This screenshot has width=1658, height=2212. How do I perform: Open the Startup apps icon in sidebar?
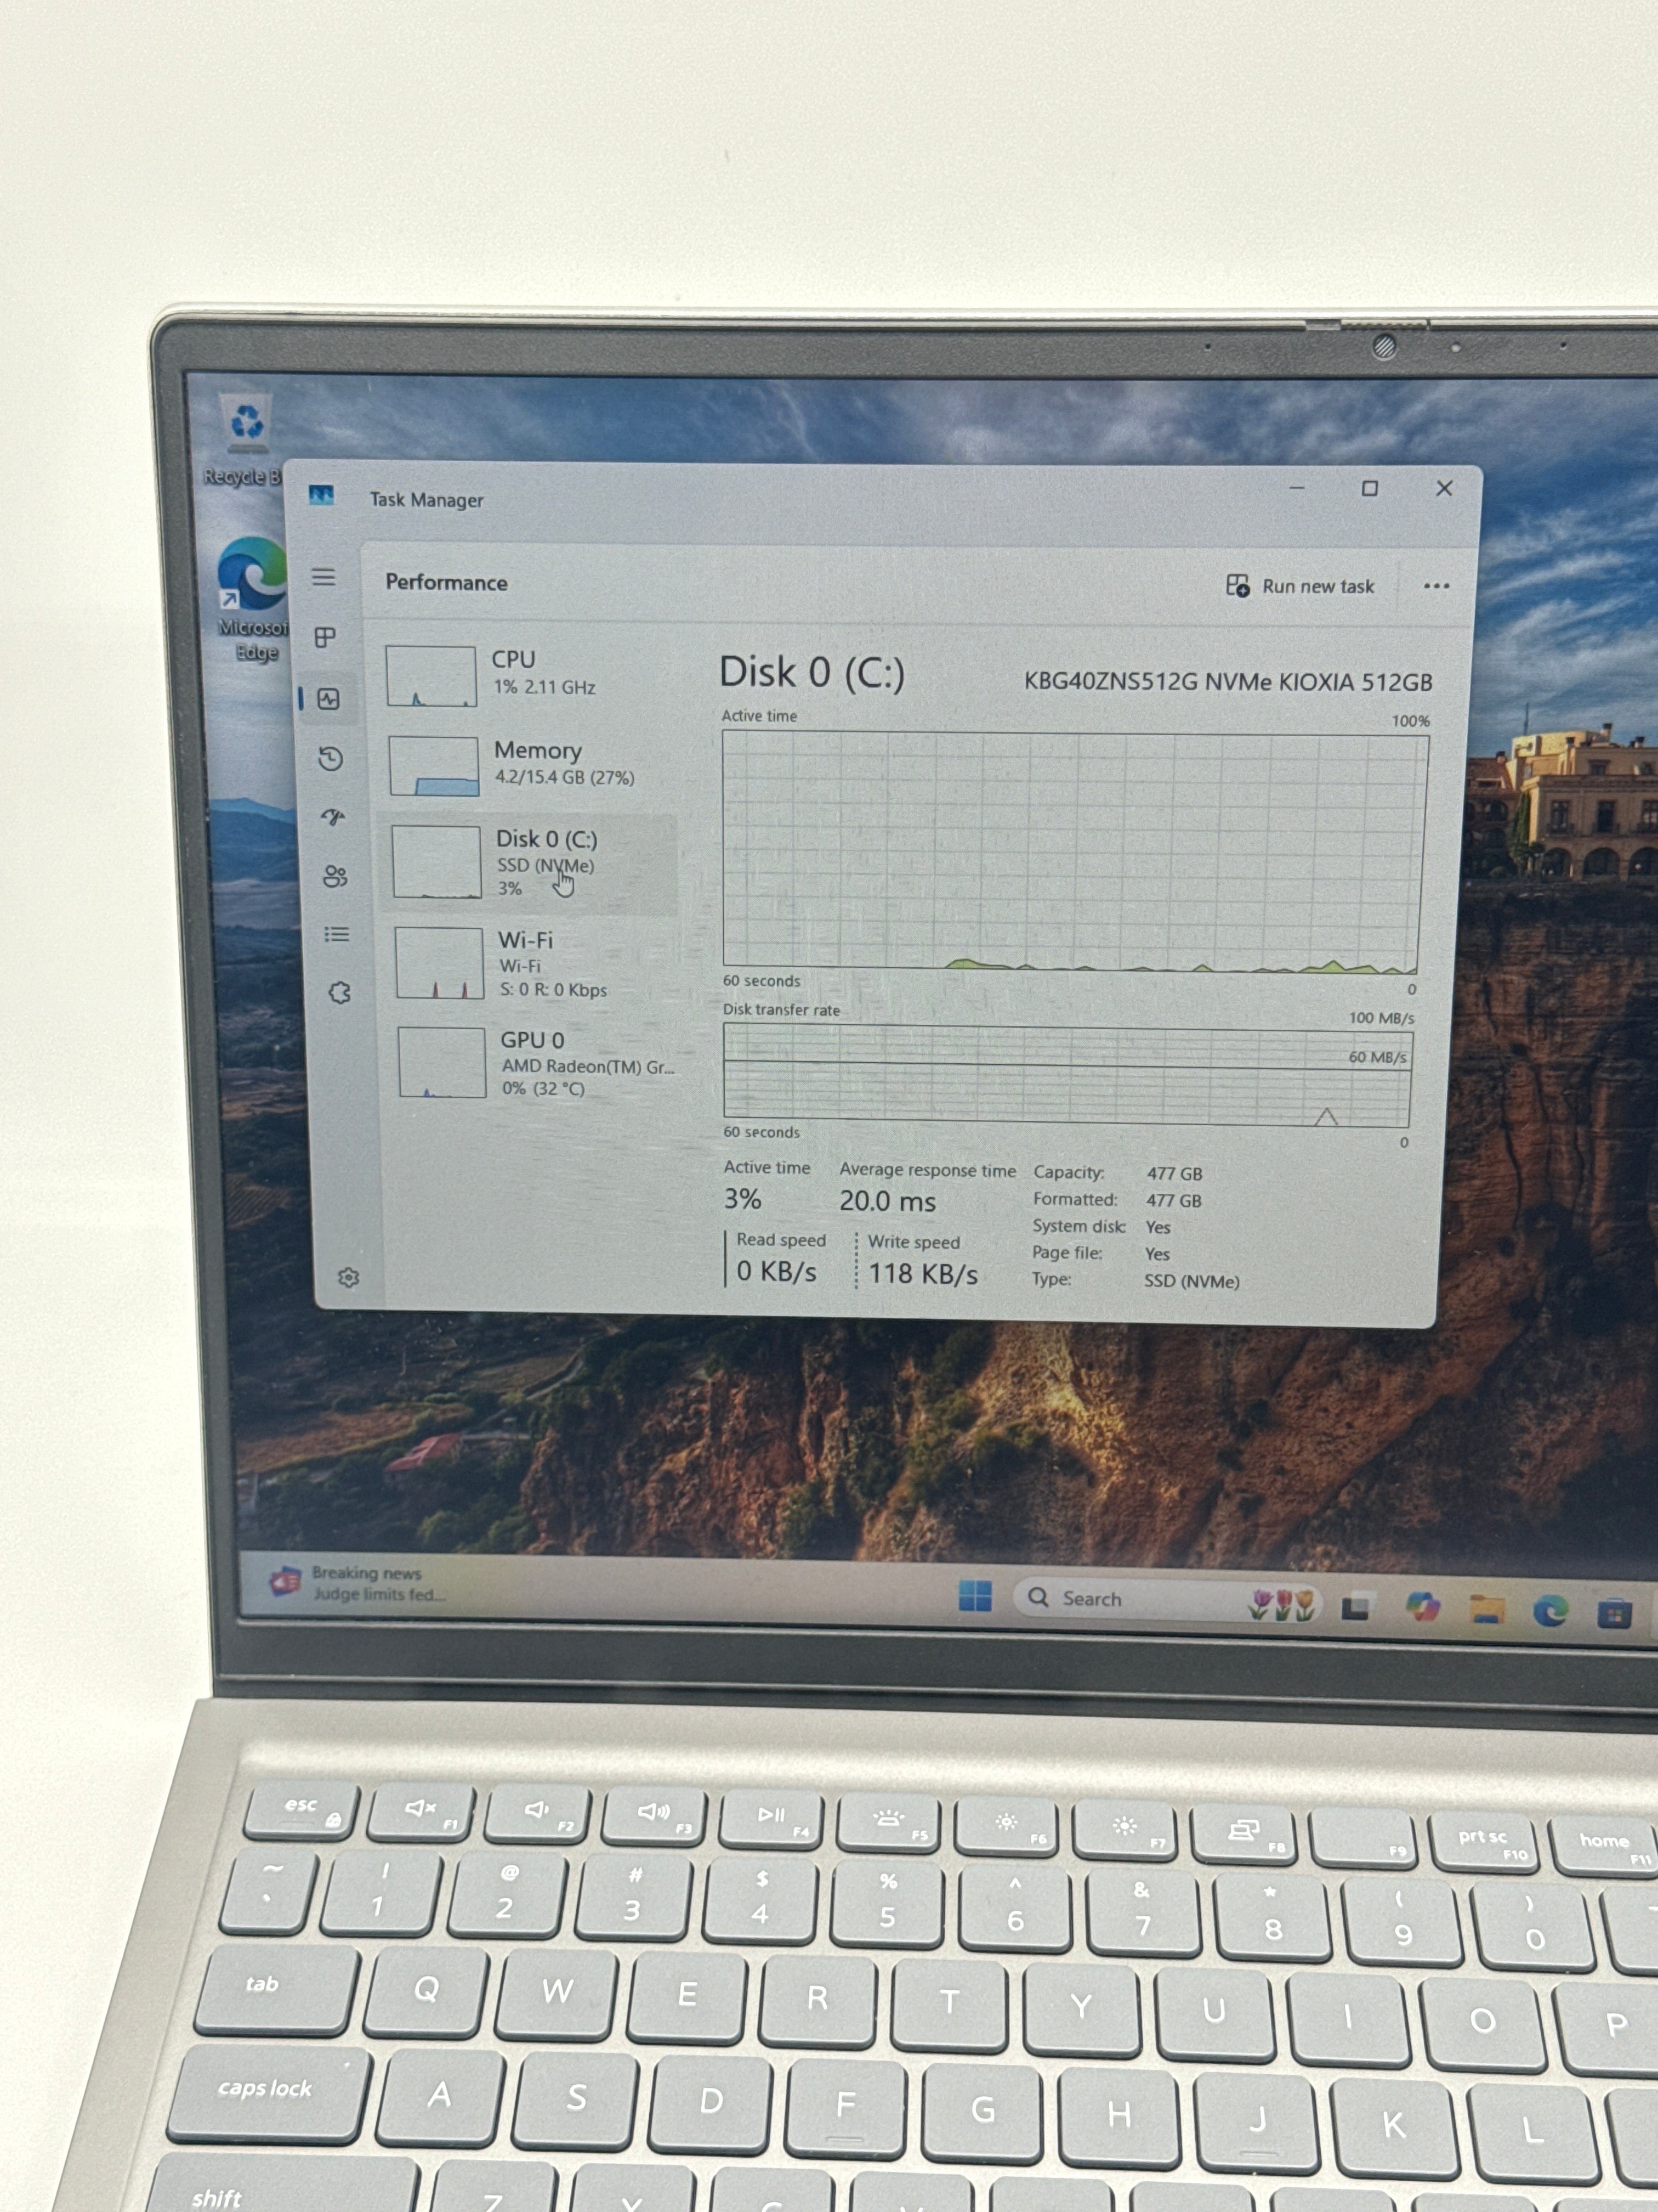334,818
